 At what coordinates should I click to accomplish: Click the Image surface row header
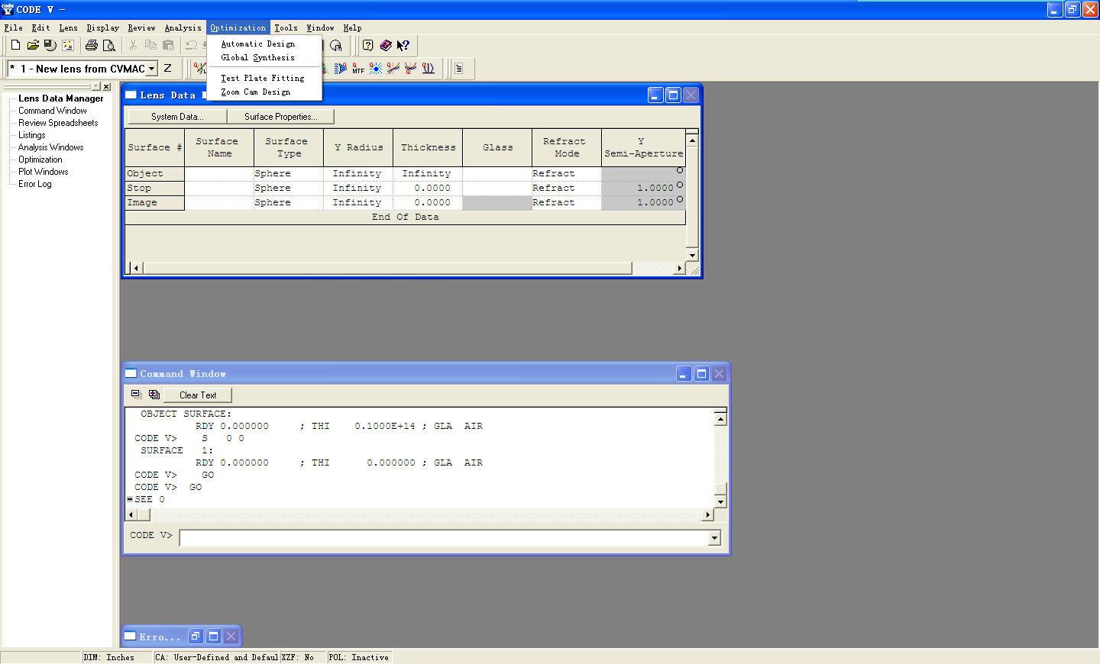click(154, 203)
